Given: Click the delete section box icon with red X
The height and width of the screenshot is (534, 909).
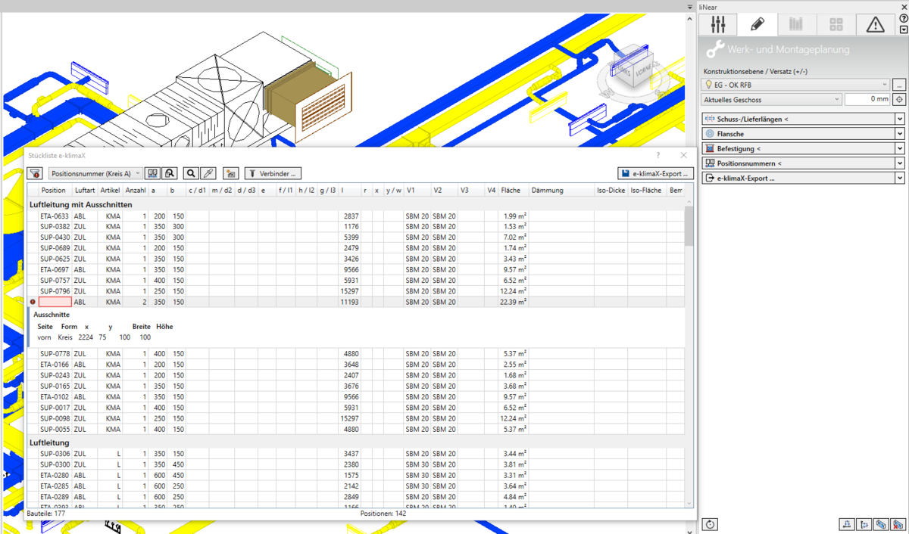Looking at the screenshot, I should click(x=898, y=524).
